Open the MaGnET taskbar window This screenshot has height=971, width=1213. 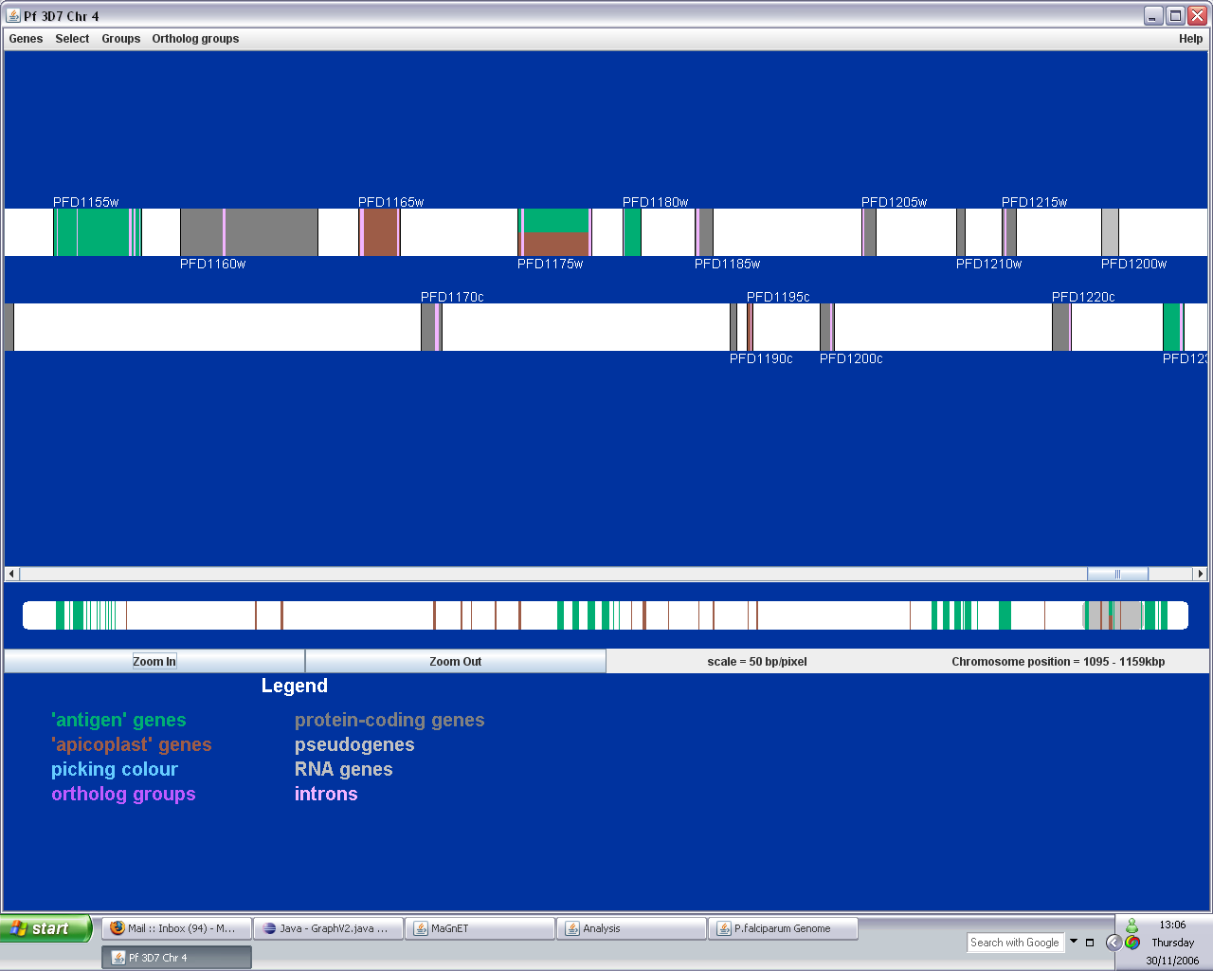pyautogui.click(x=479, y=928)
